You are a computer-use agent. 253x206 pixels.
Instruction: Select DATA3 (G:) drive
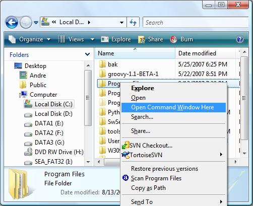pos(49,143)
